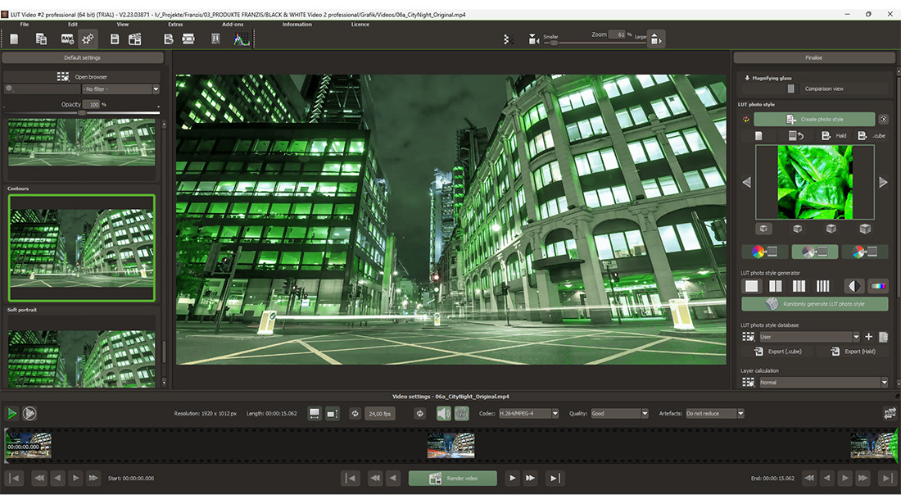Select the Contours preset thumbnail

point(82,246)
